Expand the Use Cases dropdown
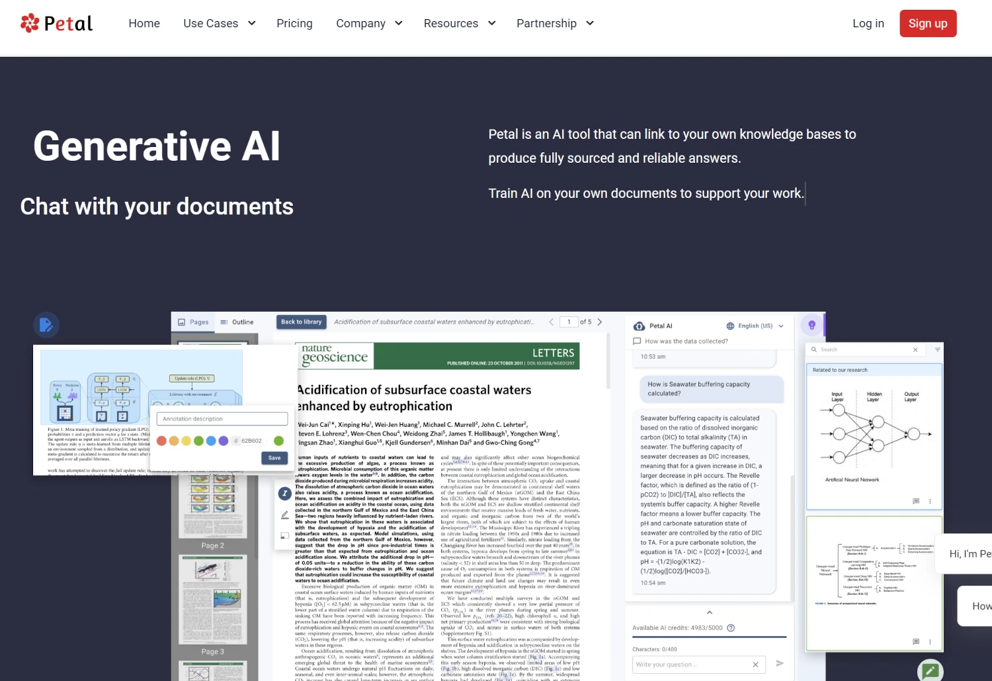This screenshot has height=681, width=992. coord(219,23)
